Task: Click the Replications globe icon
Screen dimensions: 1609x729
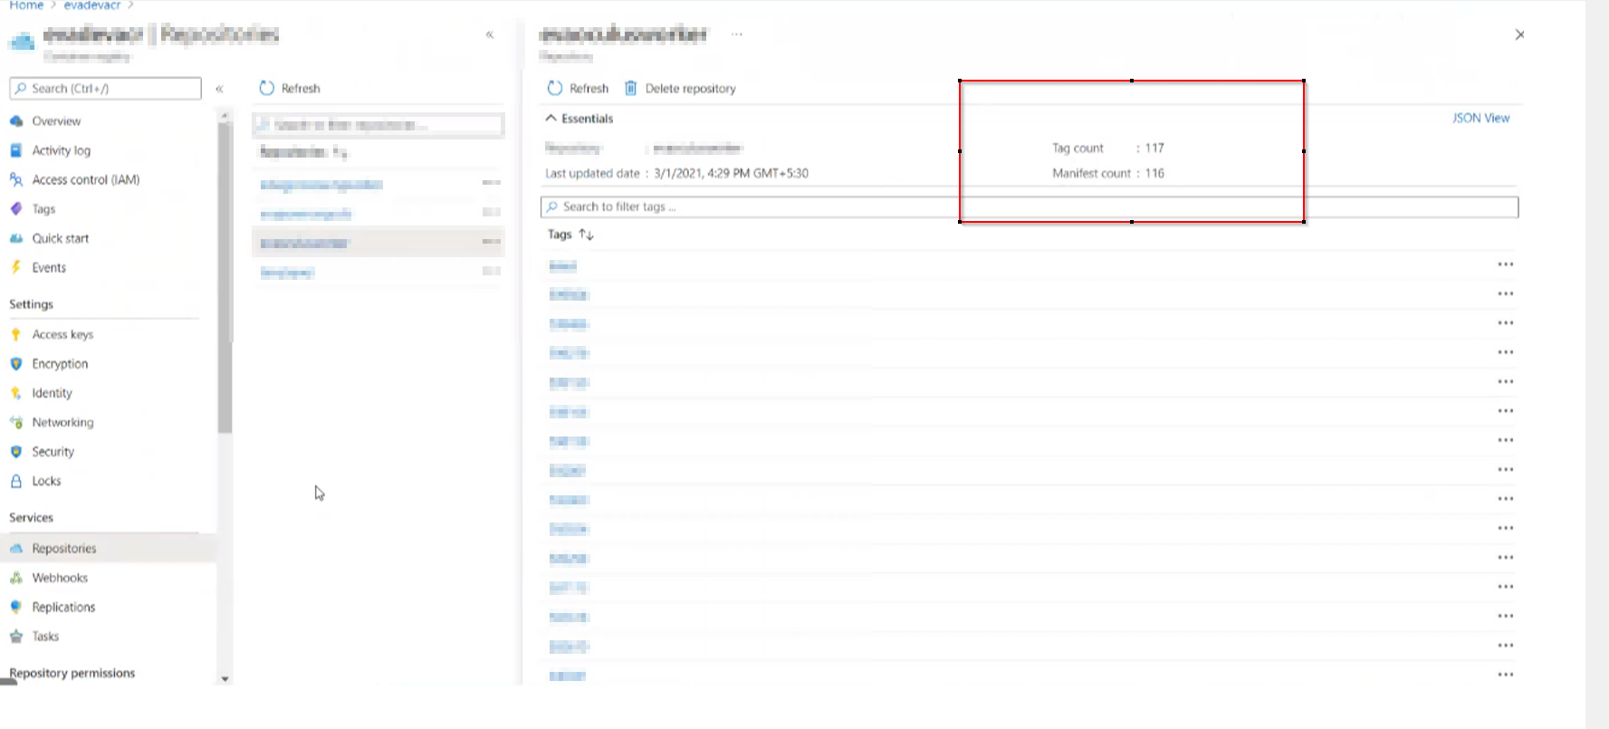Action: (16, 607)
